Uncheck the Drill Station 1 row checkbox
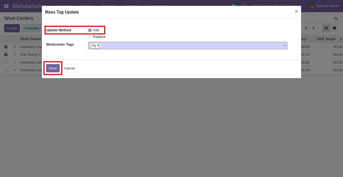Screen dimensions: 343x177 [6, 55]
